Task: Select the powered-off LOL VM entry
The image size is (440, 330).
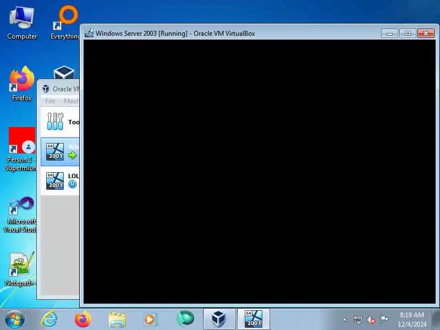Action: click(x=60, y=181)
